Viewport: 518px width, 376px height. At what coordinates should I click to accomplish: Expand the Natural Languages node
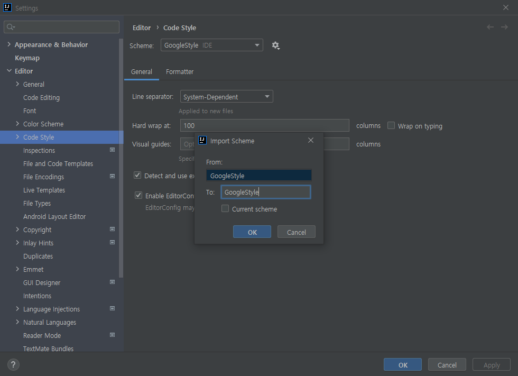click(x=17, y=322)
